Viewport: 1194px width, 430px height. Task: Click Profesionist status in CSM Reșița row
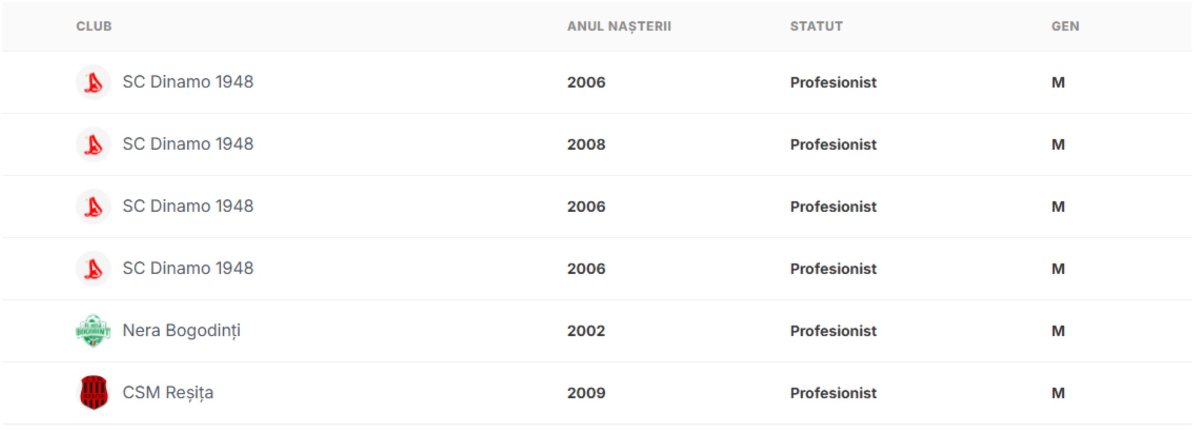coord(833,393)
